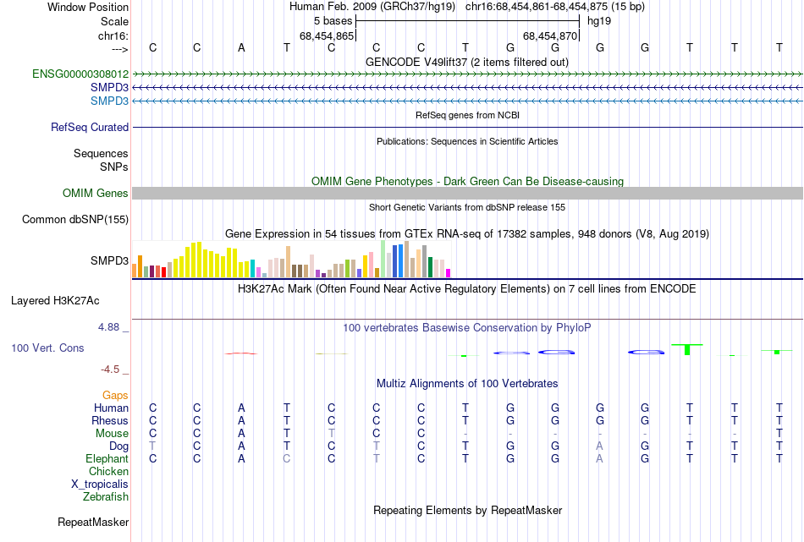Viewport: 804px width, 542px height.
Task: Select the Rhesus species row label
Action: pos(110,420)
